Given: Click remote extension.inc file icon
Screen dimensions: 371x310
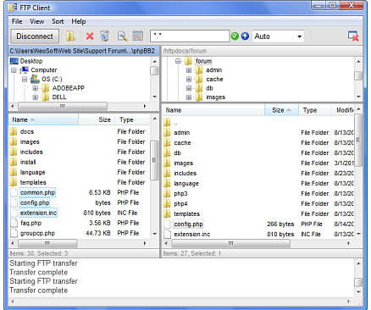Looking at the screenshot, I should [x=168, y=234].
